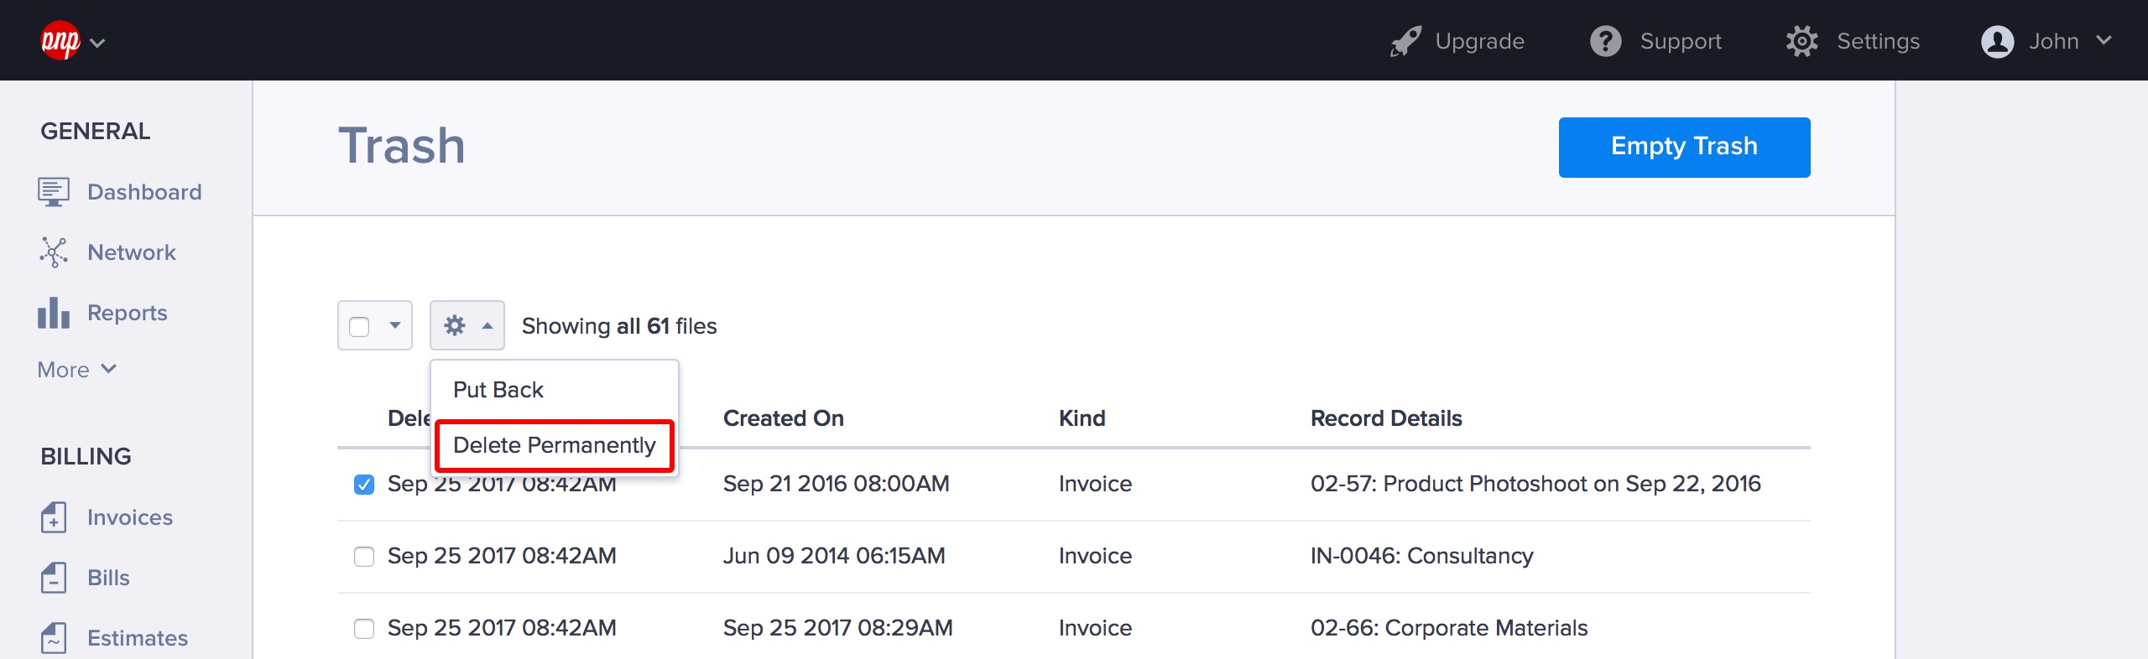Screen dimensions: 2148x659
Task: Click the Upgrade rocket icon
Action: click(1406, 41)
